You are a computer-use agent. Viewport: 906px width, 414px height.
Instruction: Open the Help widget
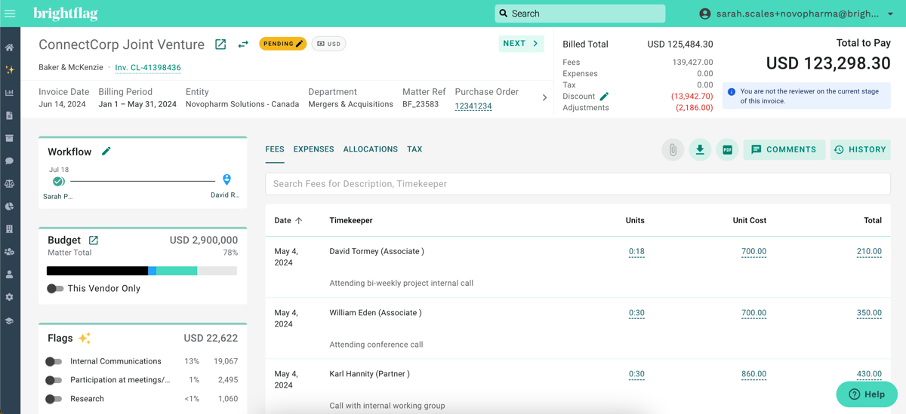(x=867, y=394)
